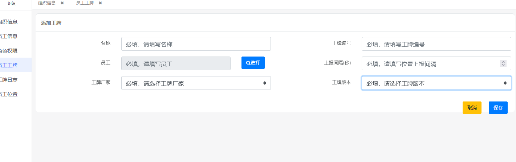Increase the 上报间隔 value with the up arrow

[x=503, y=62]
